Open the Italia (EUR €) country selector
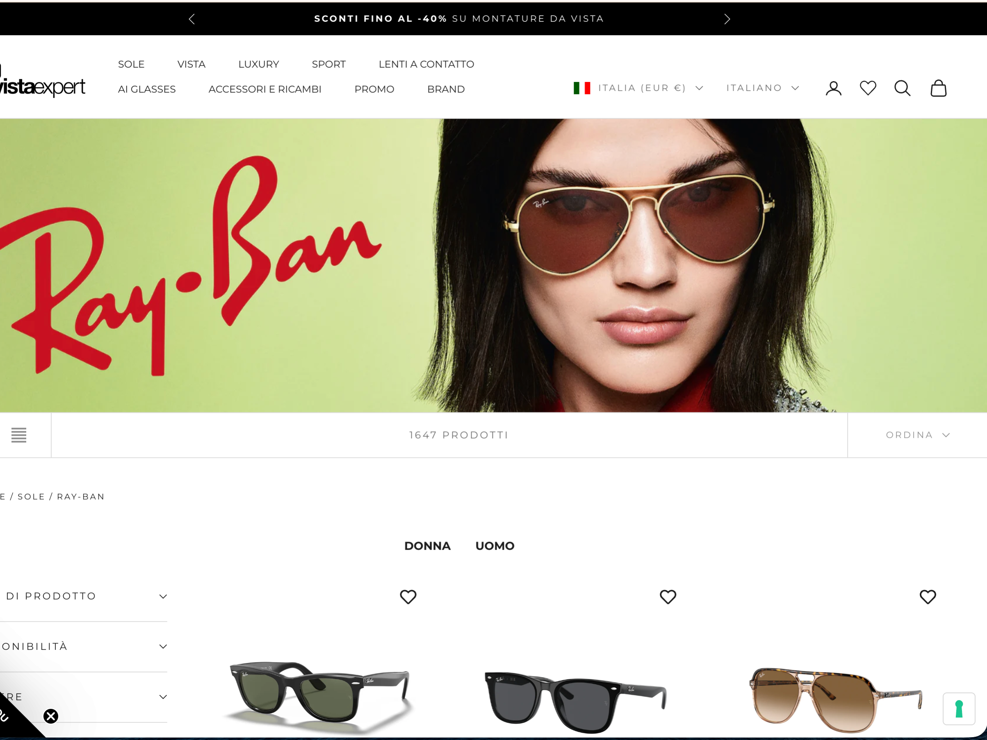This screenshot has width=987, height=740. pyautogui.click(x=638, y=88)
